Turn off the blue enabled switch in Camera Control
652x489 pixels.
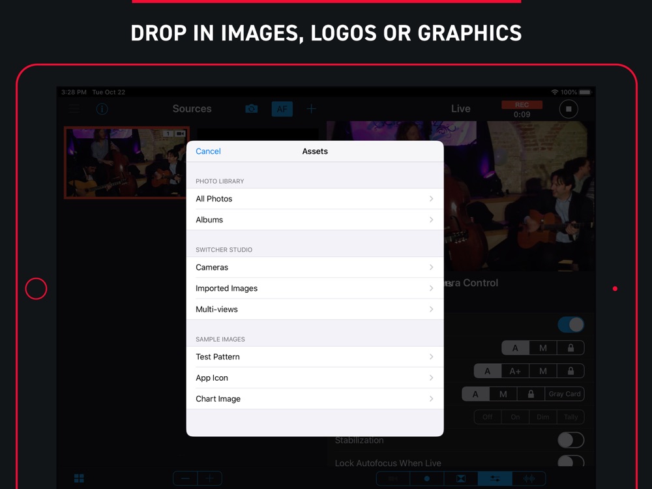tap(571, 325)
